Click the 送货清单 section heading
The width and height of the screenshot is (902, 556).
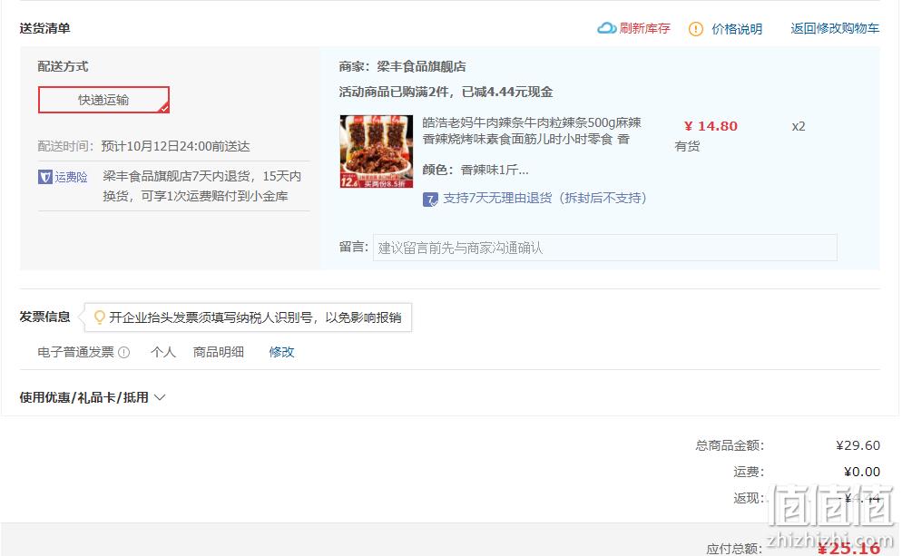[44, 28]
